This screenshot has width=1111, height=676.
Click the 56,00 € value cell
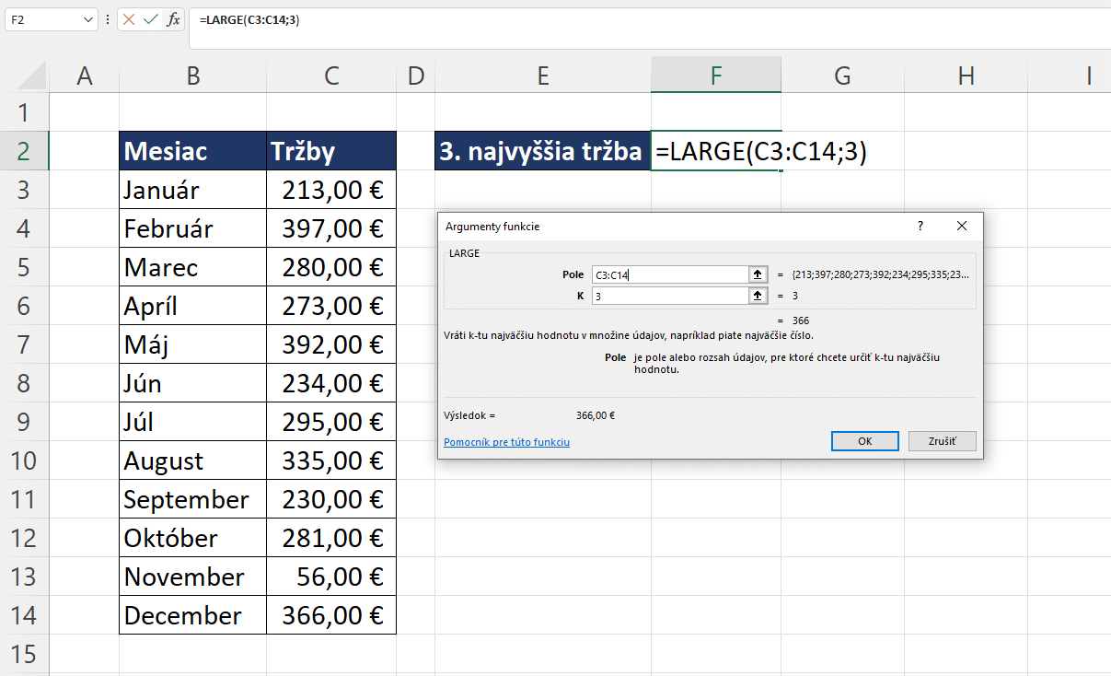[331, 577]
